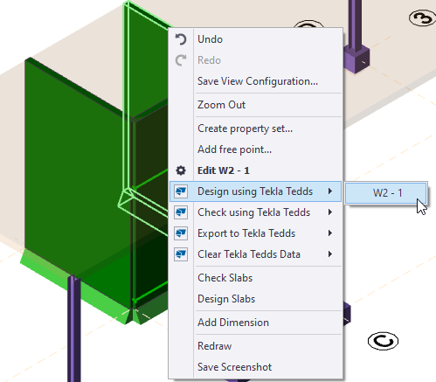436x382 pixels.
Task: Choose Add Dimension option
Action: click(255, 323)
